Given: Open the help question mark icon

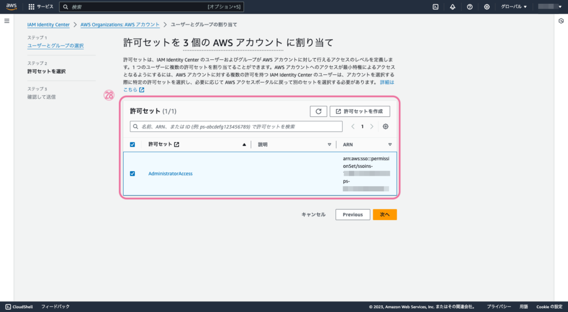Looking at the screenshot, I should 469,7.
